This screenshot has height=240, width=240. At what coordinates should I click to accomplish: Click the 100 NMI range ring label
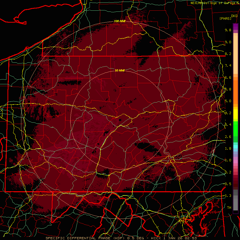[120, 21]
